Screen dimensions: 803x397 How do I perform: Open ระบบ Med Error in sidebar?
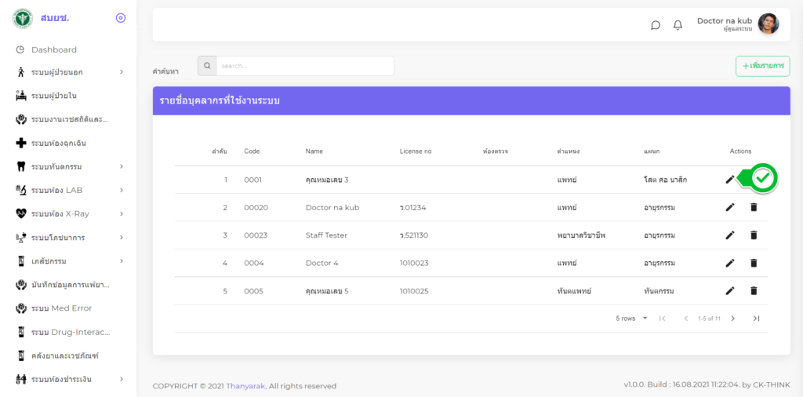tap(61, 308)
